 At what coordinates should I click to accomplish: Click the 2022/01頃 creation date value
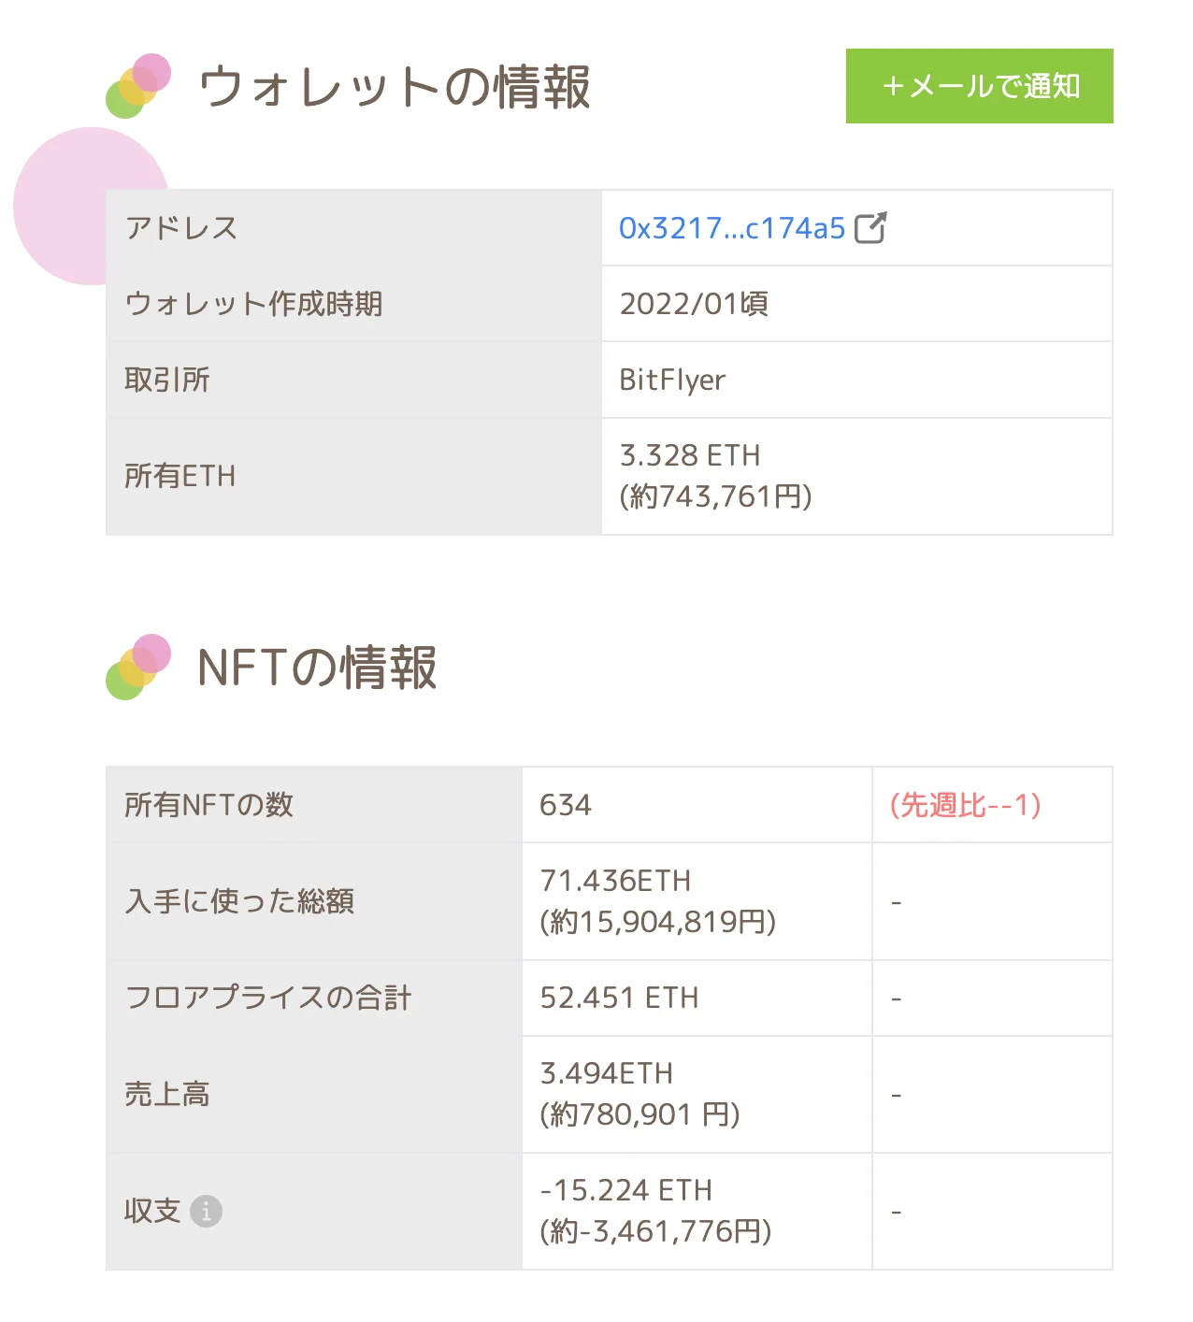tap(694, 304)
